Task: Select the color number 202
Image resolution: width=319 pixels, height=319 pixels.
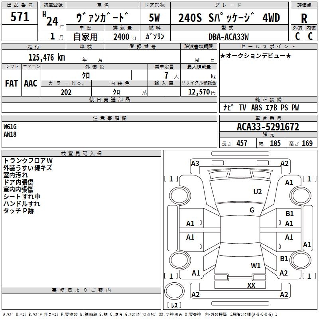Action: click(x=66, y=92)
